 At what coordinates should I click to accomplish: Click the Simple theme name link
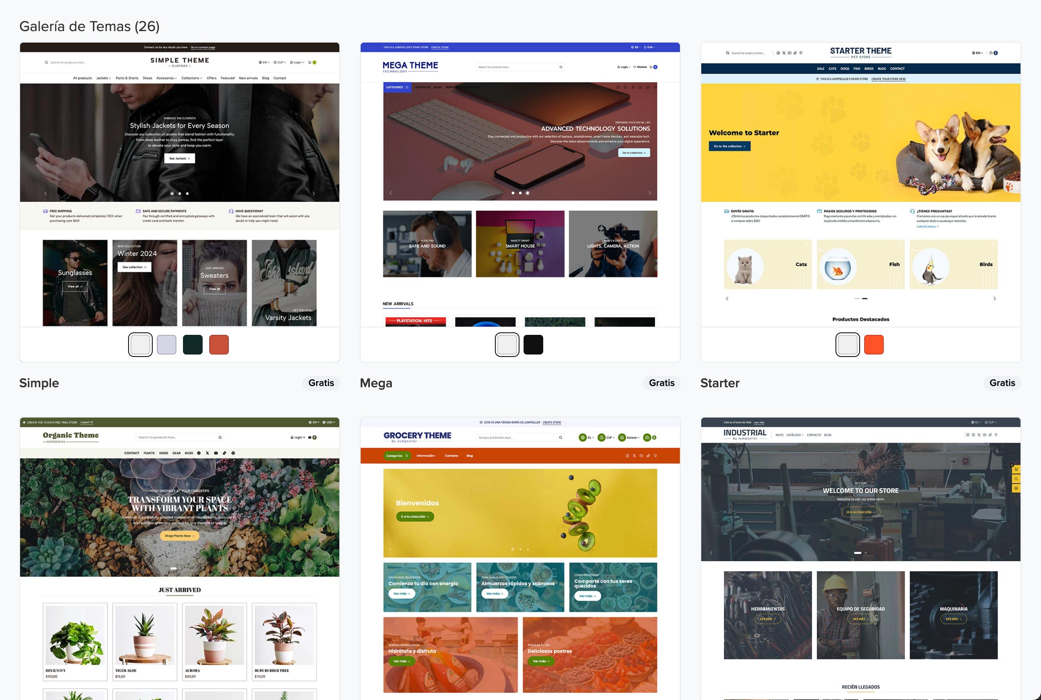pos(39,383)
